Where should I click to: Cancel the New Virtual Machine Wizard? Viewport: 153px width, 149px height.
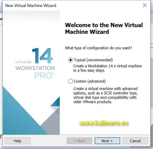135,141
